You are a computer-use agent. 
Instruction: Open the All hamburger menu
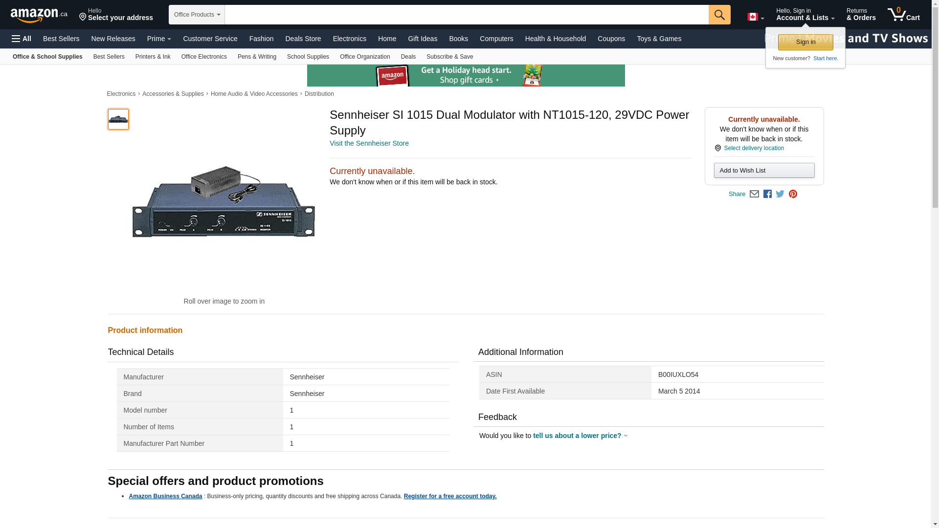[x=22, y=39]
